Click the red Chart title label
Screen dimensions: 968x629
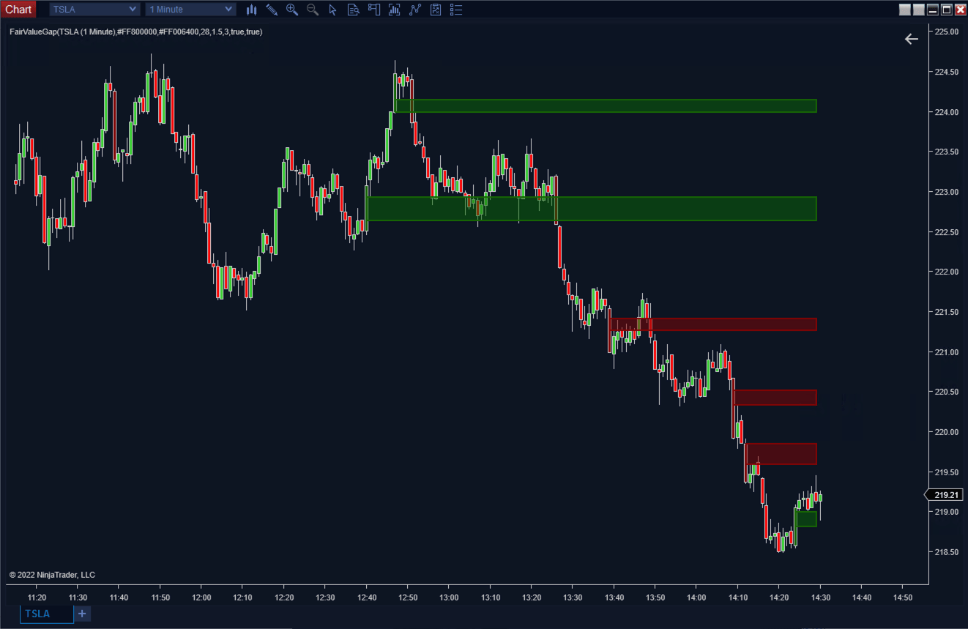pyautogui.click(x=18, y=10)
